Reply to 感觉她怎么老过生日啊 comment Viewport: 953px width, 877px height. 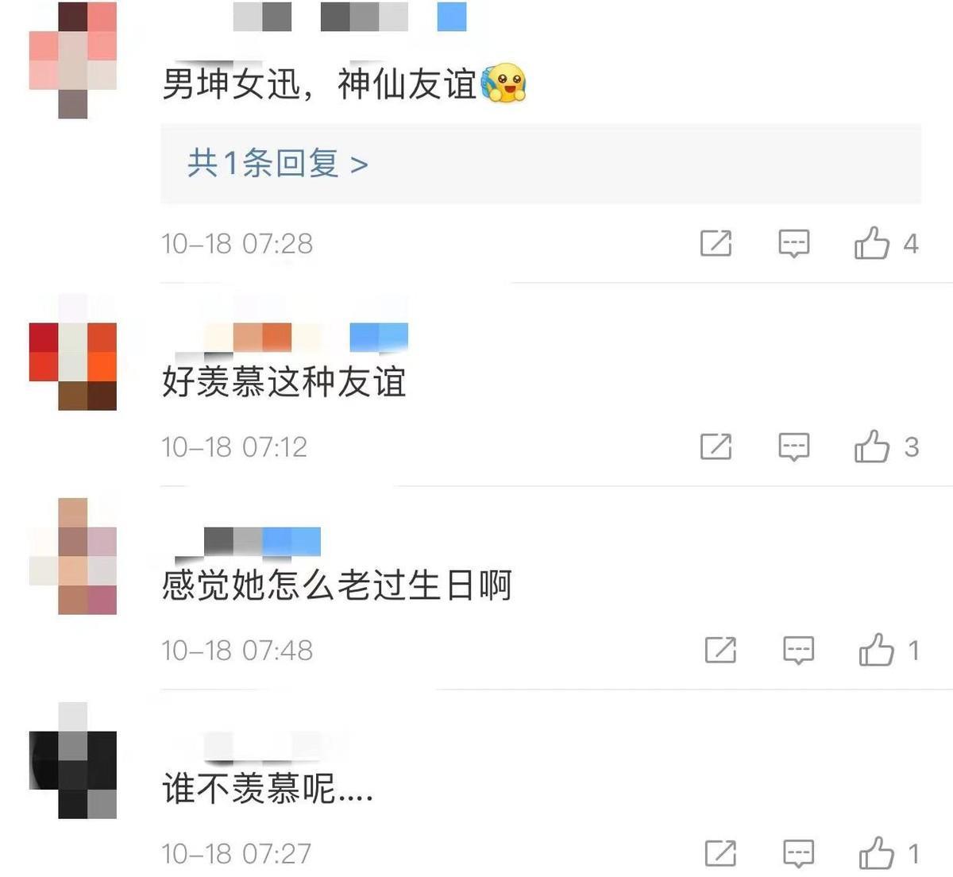798,650
